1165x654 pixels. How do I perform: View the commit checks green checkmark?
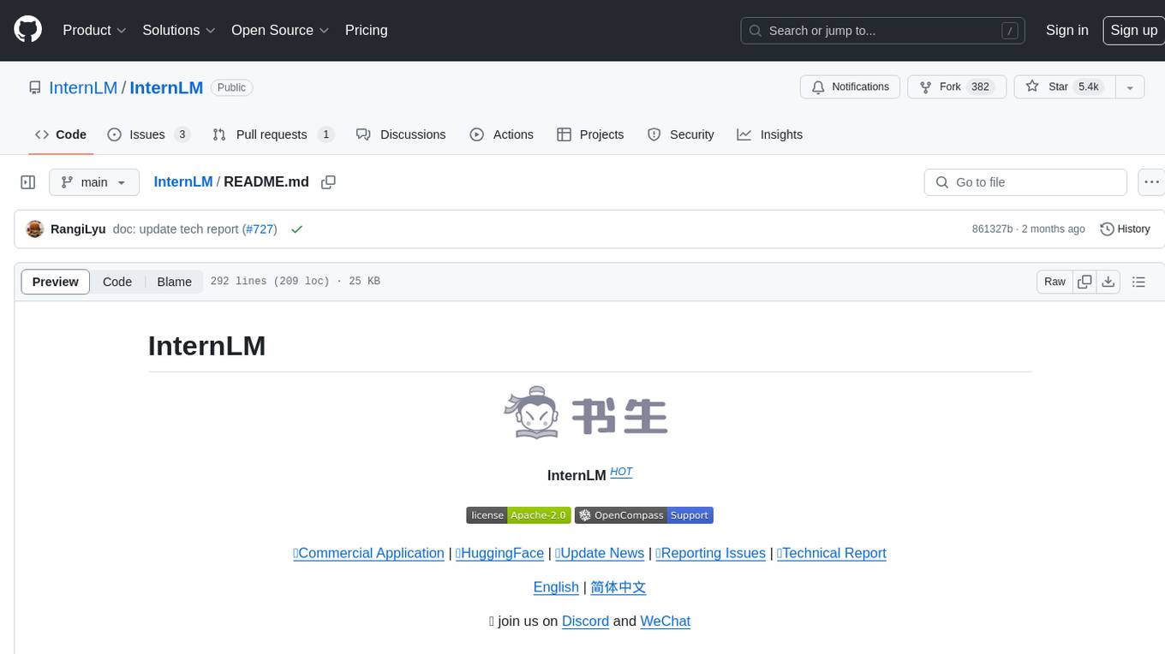[296, 229]
